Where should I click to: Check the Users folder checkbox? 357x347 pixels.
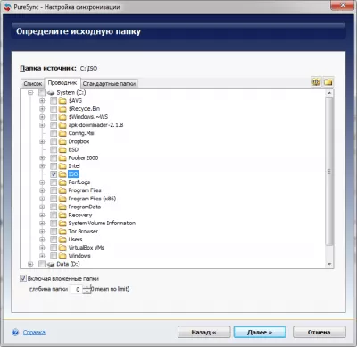pos(54,240)
